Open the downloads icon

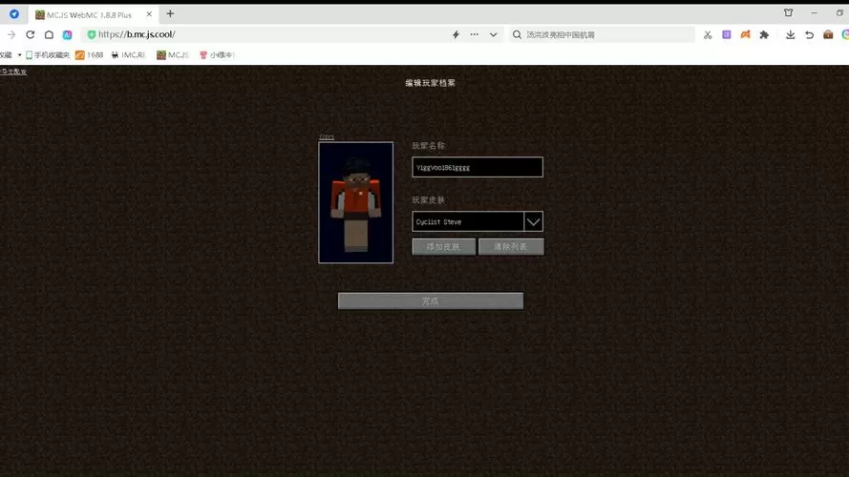tap(791, 34)
